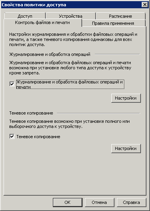Click the text about полного или выборочного доступа
Screen dimensions: 150x211
click(x=69, y=124)
